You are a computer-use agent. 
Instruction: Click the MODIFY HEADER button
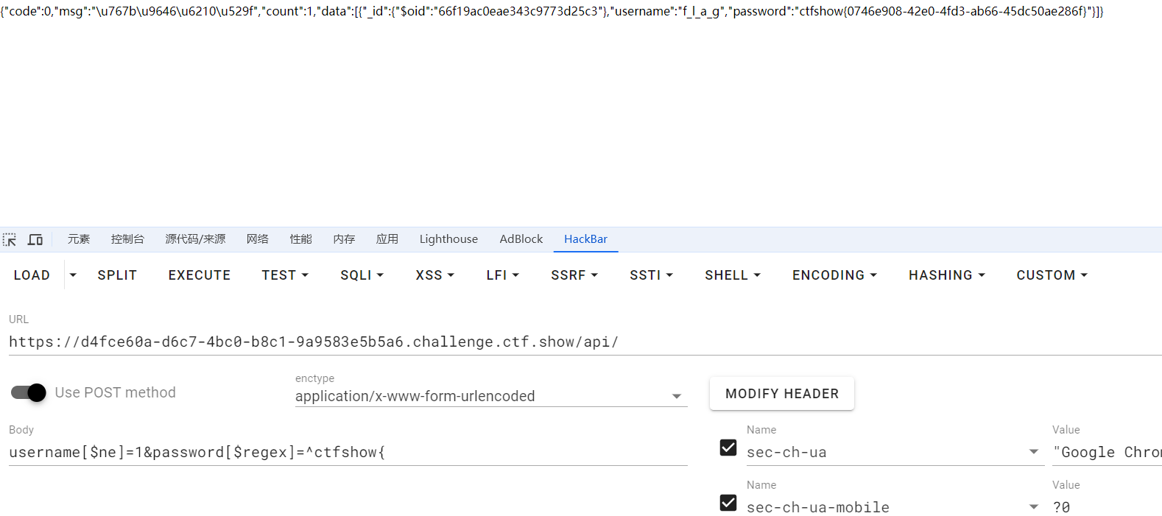tap(781, 394)
